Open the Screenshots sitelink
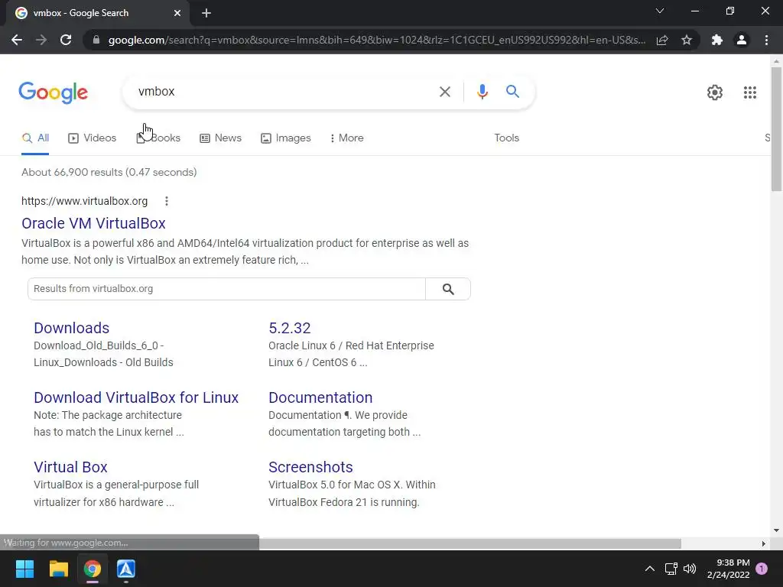Viewport: 783px width, 587px height. coord(310,467)
